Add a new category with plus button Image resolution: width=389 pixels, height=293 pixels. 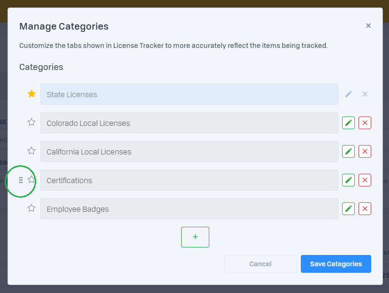[195, 237]
